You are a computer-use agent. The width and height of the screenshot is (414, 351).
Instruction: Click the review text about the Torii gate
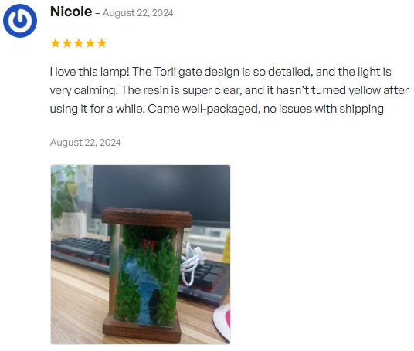click(229, 90)
